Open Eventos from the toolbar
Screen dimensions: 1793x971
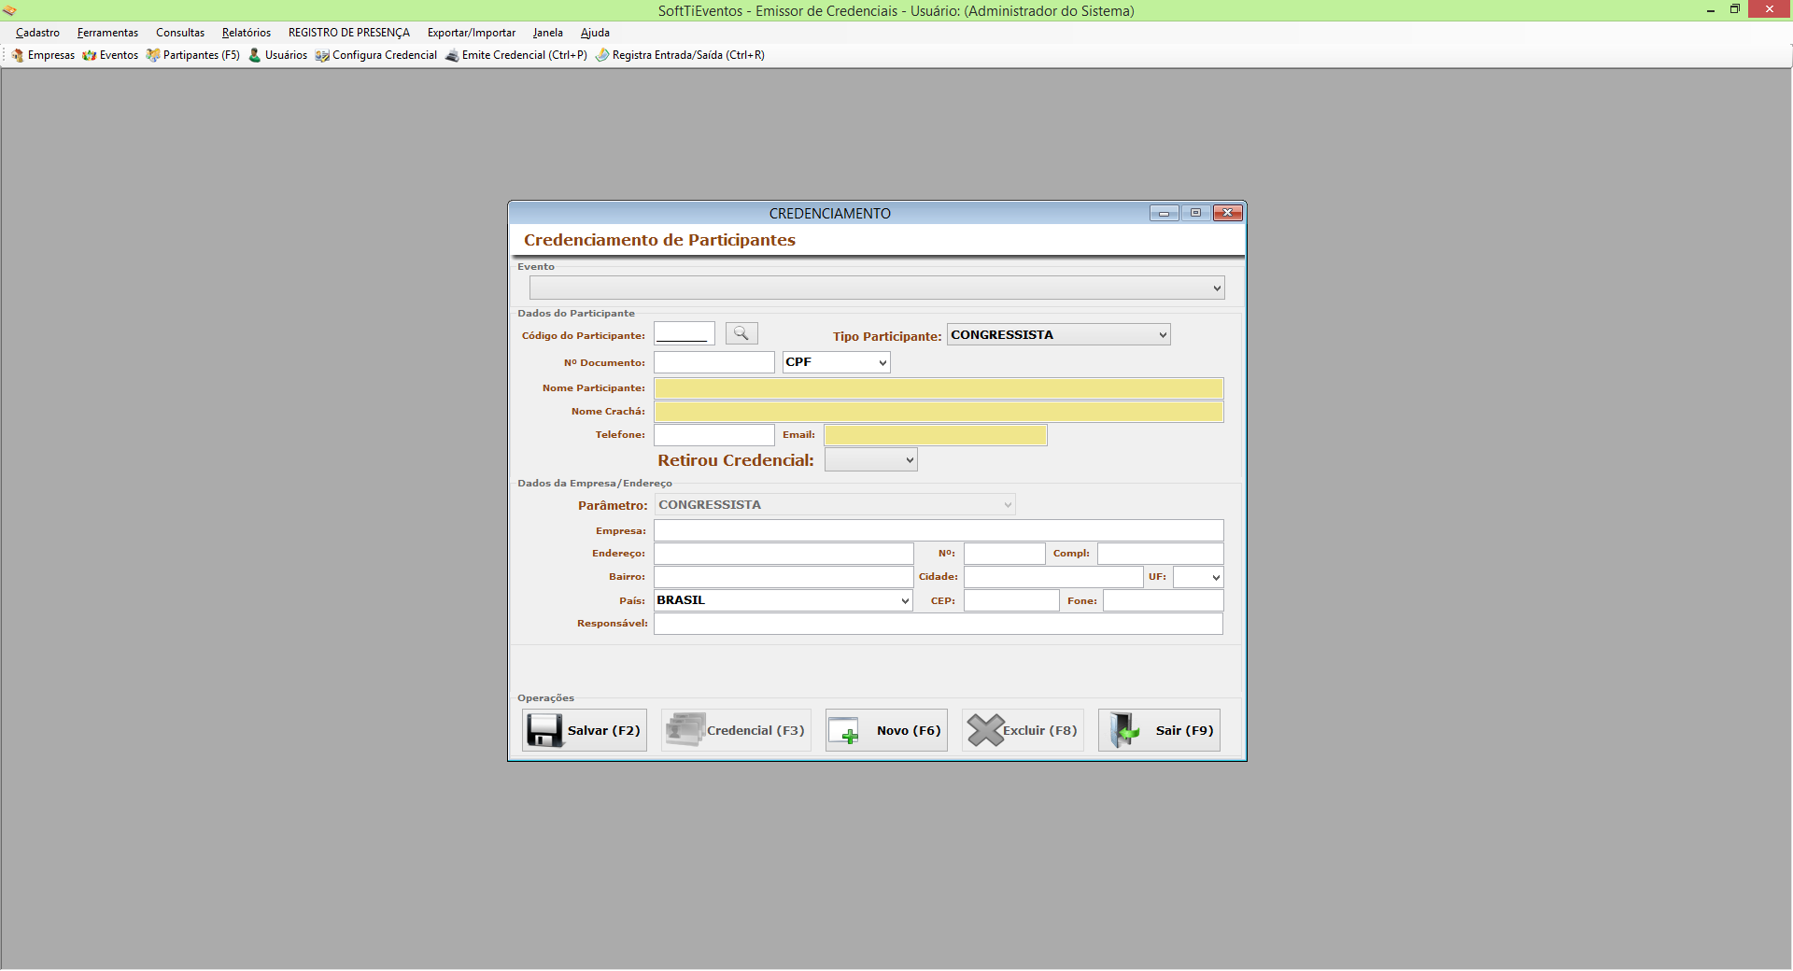point(110,55)
